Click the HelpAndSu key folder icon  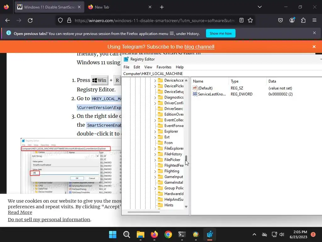pos(160,199)
